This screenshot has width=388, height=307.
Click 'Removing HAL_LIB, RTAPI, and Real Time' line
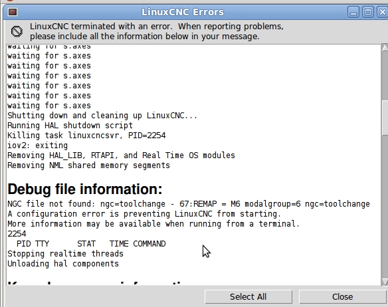tap(121, 155)
